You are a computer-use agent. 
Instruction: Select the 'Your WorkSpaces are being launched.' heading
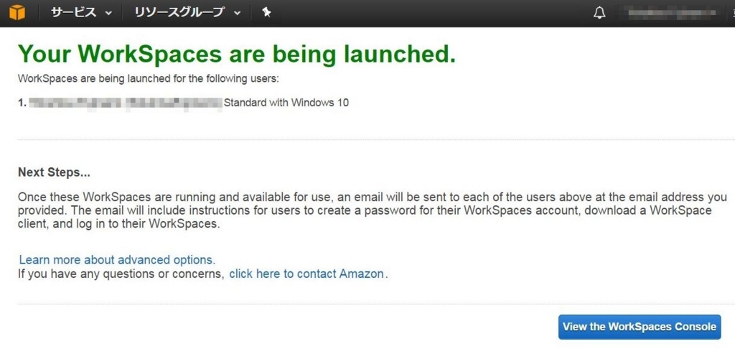click(237, 55)
